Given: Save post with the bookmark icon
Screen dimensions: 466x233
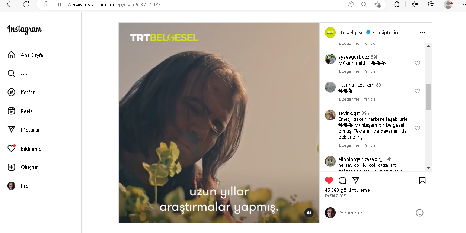Looking at the screenshot, I should coord(422,181).
